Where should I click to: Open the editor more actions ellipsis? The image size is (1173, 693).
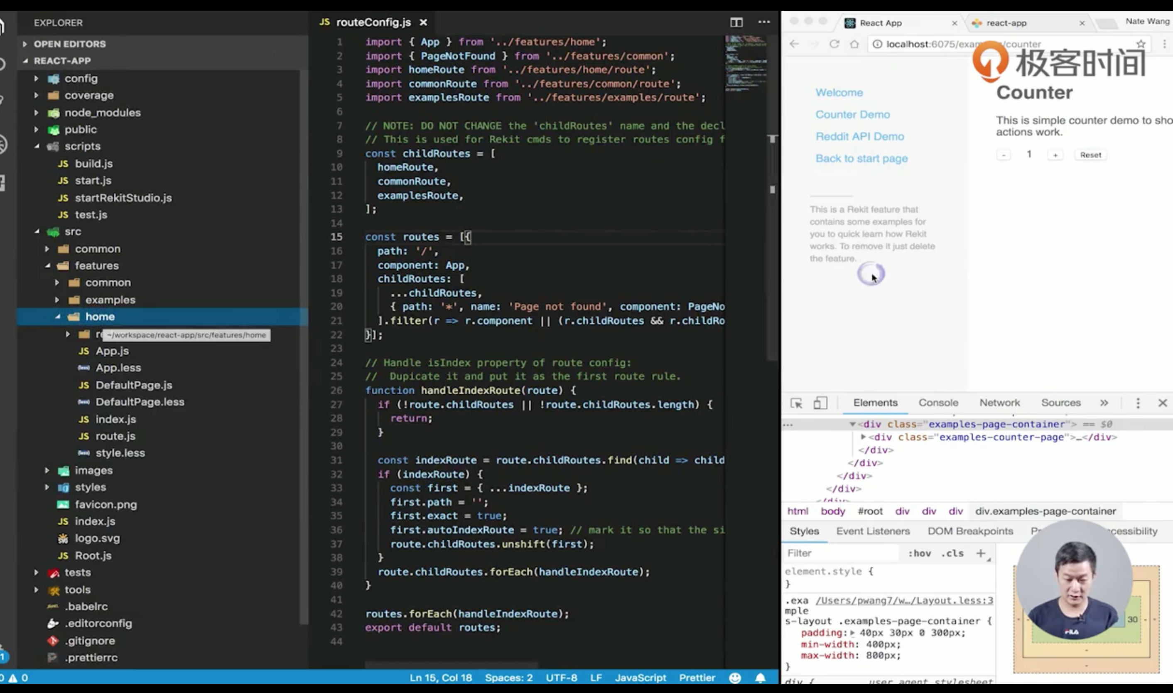pyautogui.click(x=763, y=22)
